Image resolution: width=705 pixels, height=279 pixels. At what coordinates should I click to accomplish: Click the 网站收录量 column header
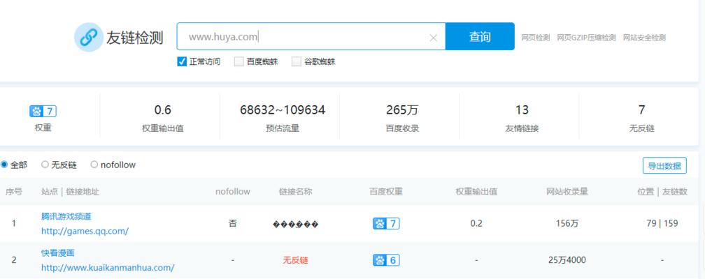567,192
